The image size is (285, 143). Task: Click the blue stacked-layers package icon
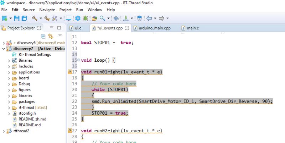pos(139,18)
